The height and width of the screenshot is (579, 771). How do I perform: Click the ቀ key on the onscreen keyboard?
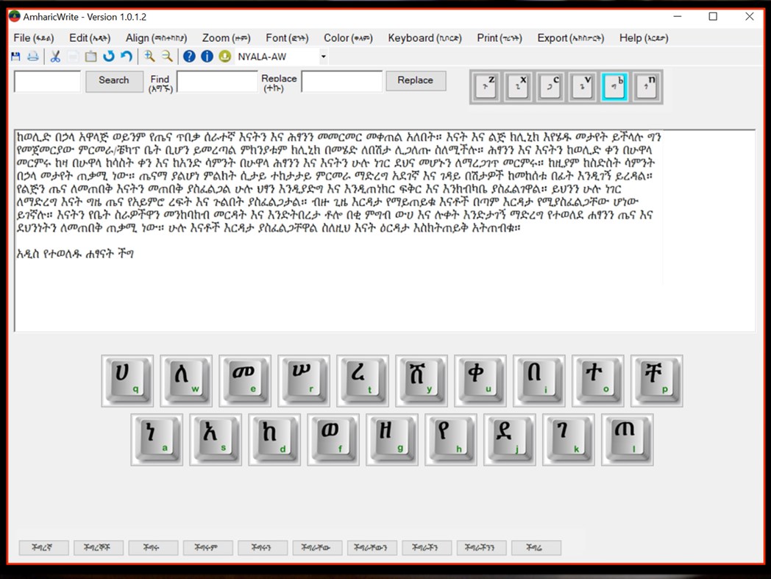(x=479, y=380)
